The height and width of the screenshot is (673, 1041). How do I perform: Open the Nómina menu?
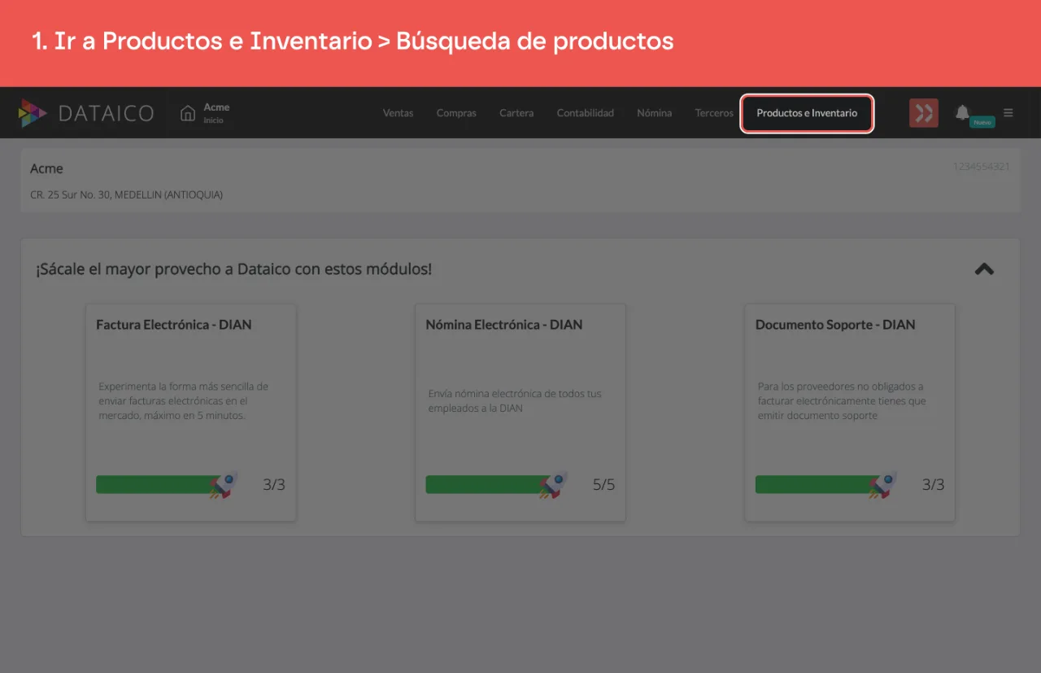point(655,113)
